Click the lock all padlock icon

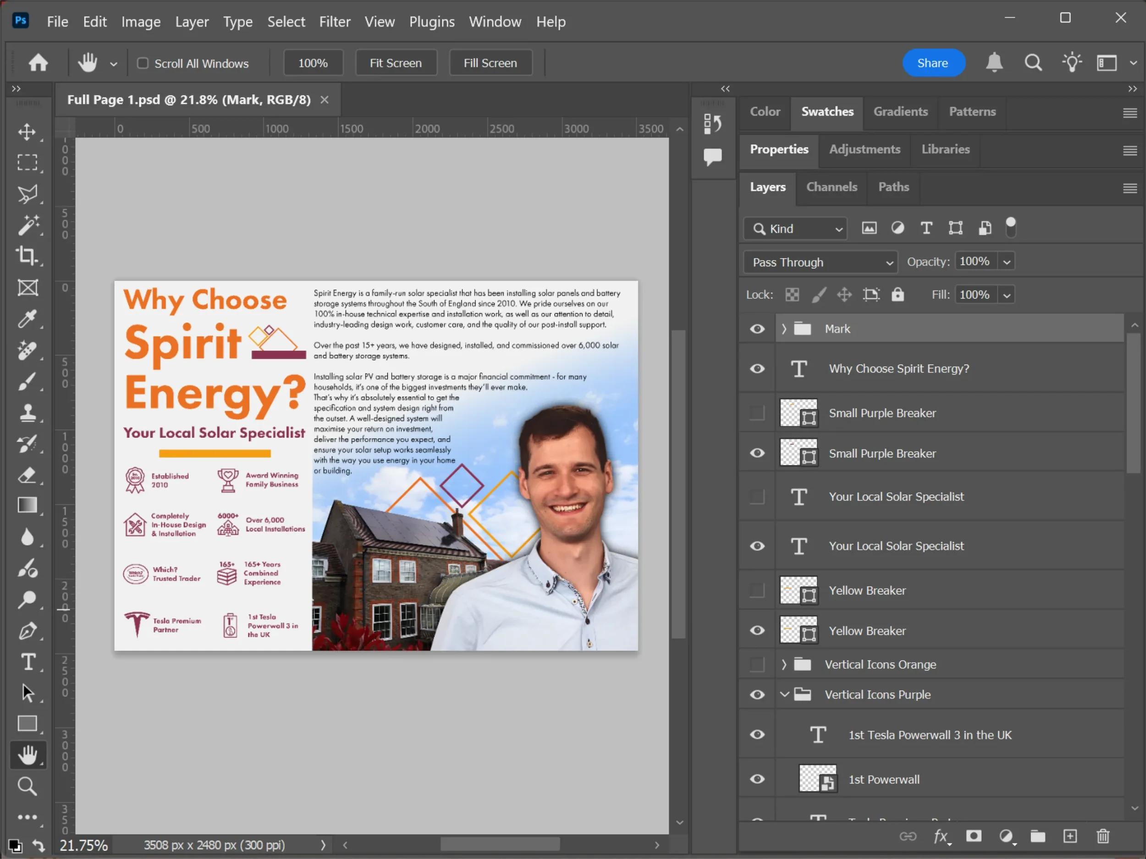pyautogui.click(x=898, y=295)
